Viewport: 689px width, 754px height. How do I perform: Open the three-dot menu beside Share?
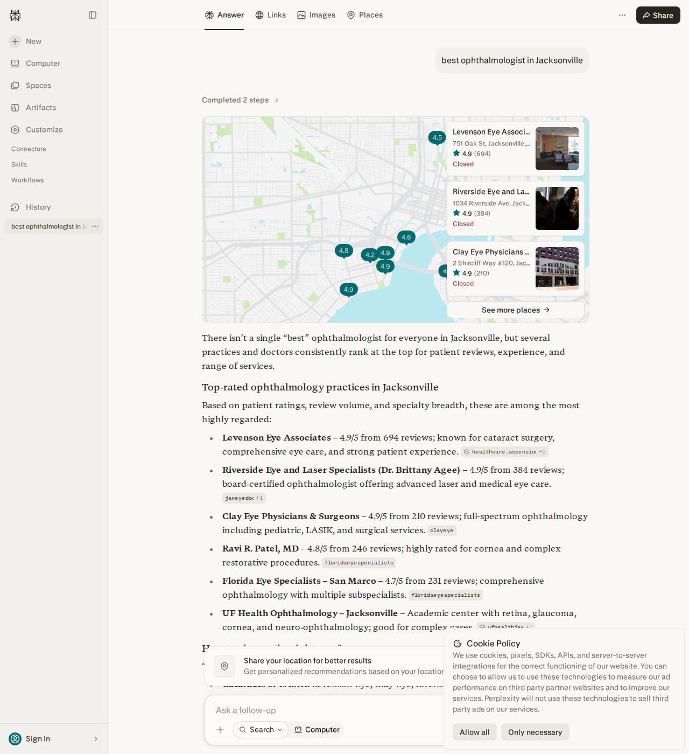click(622, 15)
